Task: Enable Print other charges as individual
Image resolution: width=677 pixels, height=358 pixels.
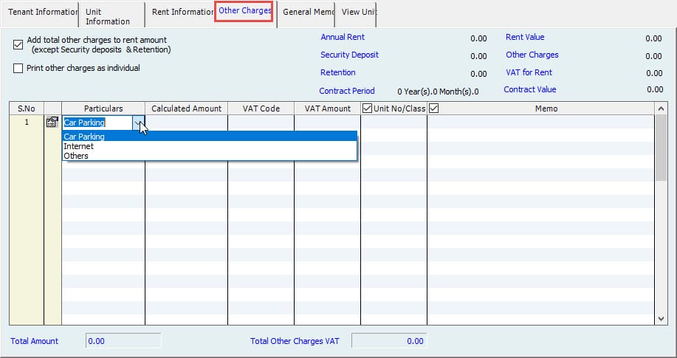Action: point(18,69)
